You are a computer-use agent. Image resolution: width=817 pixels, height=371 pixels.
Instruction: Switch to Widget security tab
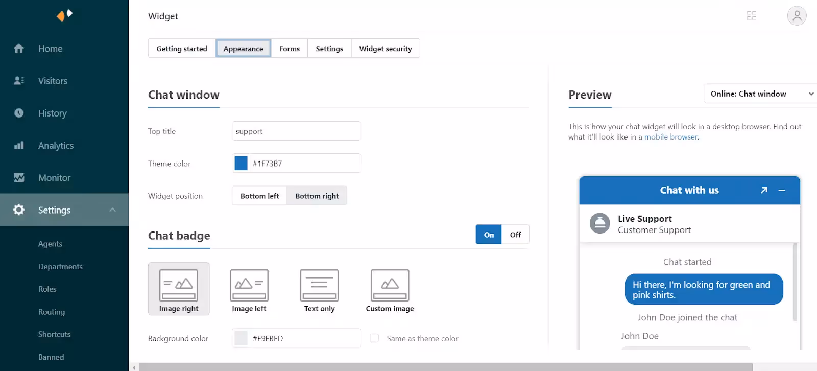386,49
